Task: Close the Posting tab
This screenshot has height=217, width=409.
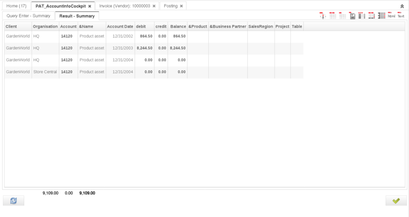Action: tap(181, 6)
